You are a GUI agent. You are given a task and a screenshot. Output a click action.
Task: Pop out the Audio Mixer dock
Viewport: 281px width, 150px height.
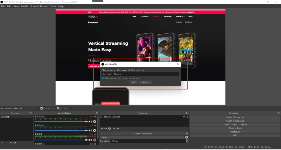(97, 113)
